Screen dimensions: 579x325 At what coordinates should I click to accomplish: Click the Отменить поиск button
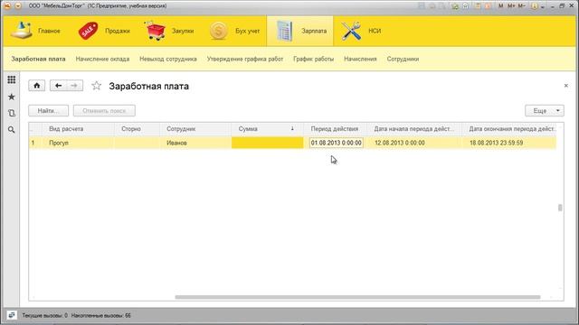point(104,110)
